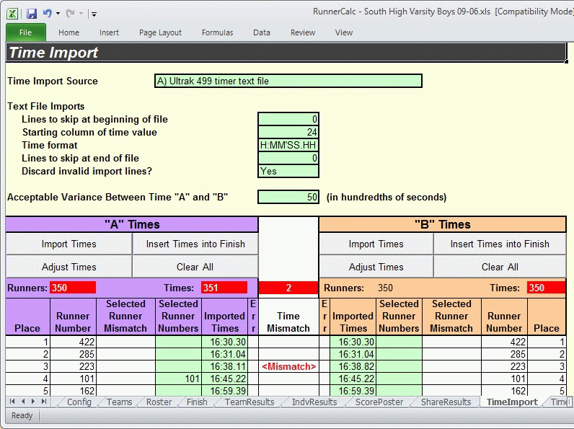Click first sheet navigation arrow

[12, 402]
